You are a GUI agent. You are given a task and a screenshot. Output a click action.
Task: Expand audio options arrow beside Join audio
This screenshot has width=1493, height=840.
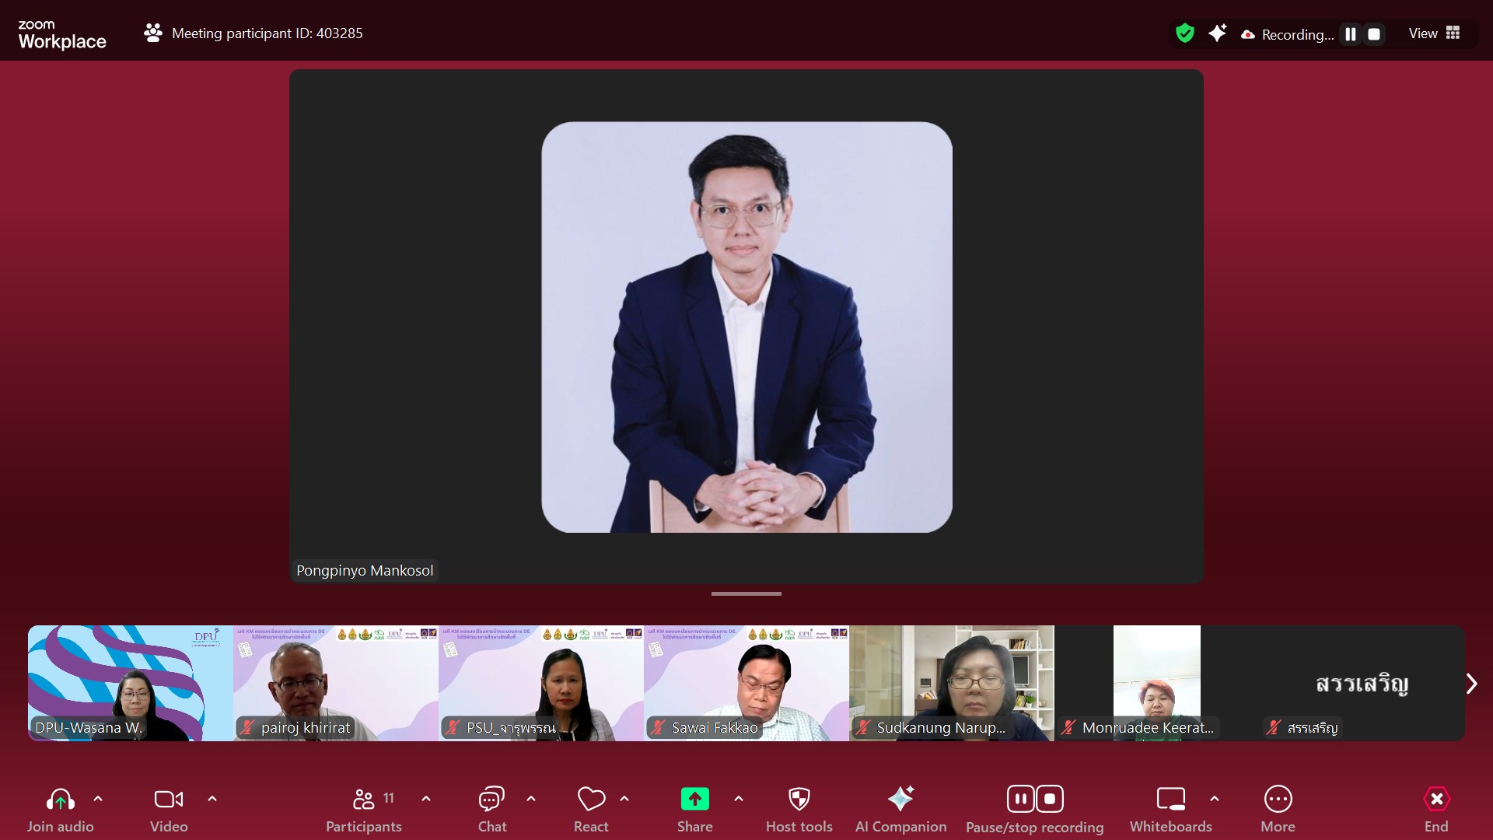(x=98, y=799)
